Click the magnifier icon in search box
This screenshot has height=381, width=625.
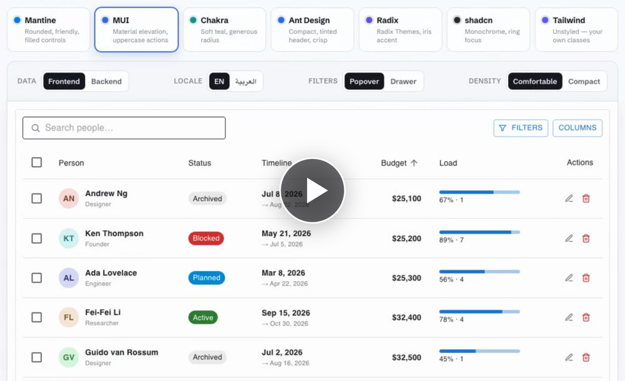click(36, 128)
